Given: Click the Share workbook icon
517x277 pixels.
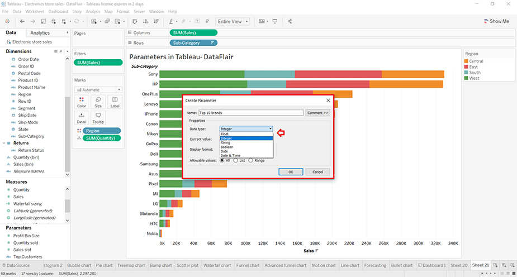Looking at the screenshot, I should coord(290,21).
